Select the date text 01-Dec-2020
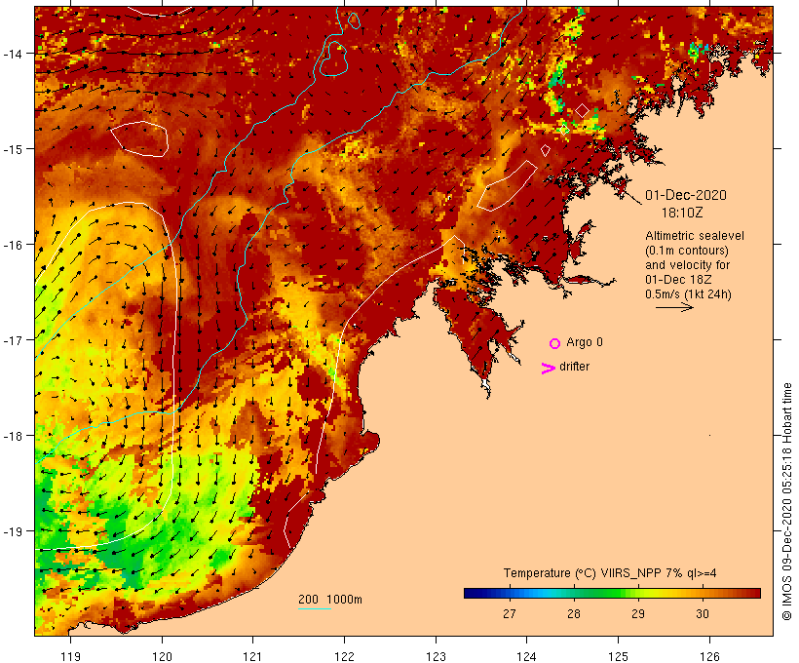 (x=686, y=195)
